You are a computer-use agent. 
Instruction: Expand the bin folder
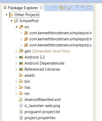[x=16, y=81]
